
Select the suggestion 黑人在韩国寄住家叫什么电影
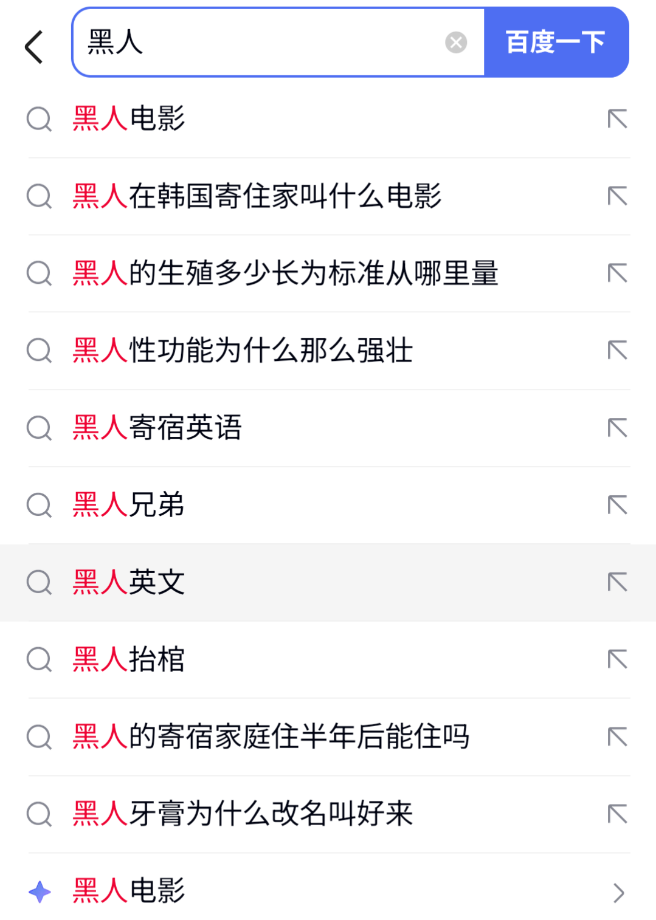[x=328, y=196]
